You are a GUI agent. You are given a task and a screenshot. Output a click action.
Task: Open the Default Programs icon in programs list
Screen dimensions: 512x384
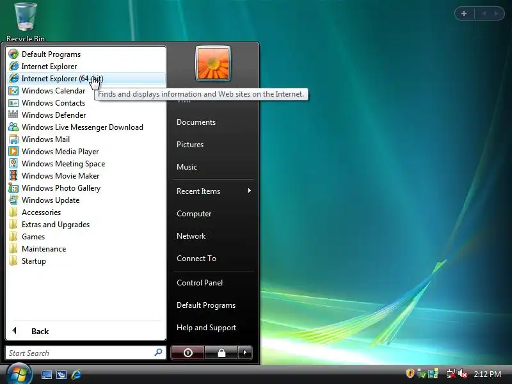point(13,54)
